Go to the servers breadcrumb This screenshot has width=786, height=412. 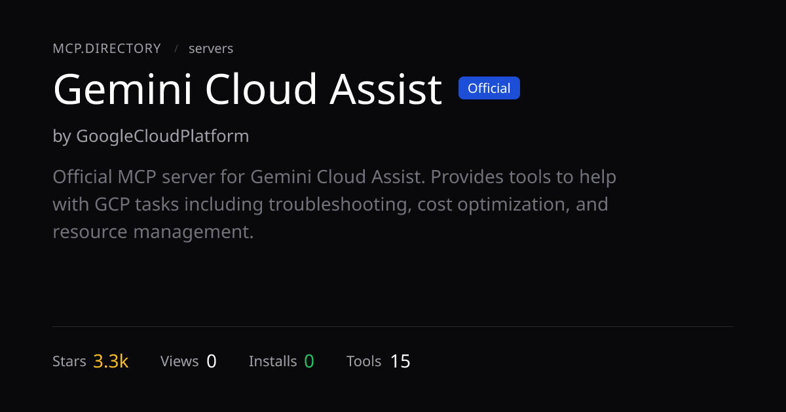click(x=211, y=48)
